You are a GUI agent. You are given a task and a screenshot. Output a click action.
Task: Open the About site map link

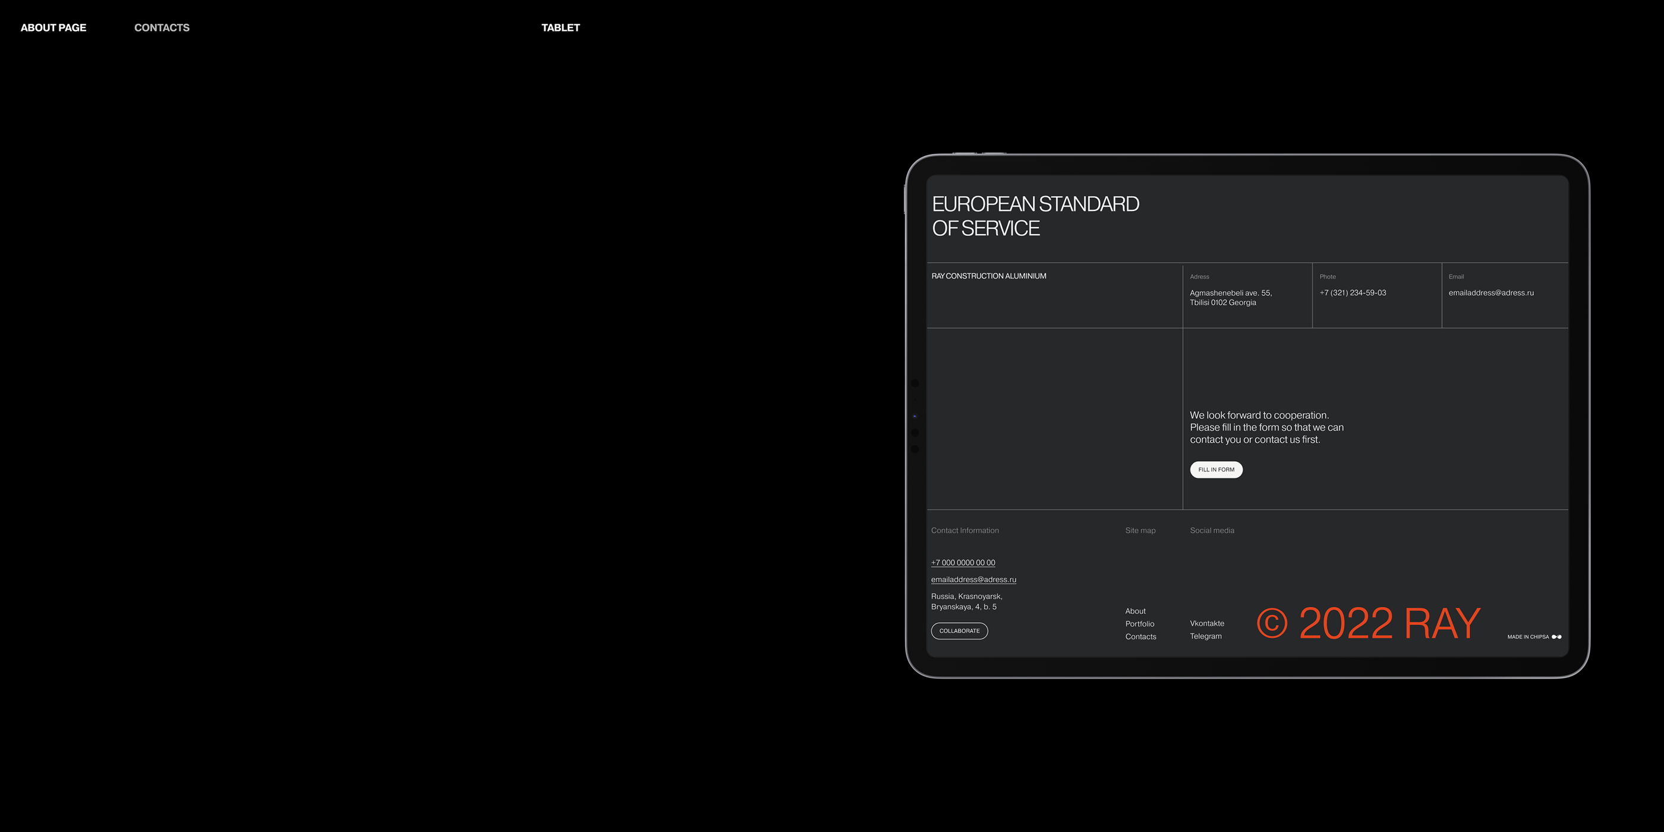click(1135, 611)
